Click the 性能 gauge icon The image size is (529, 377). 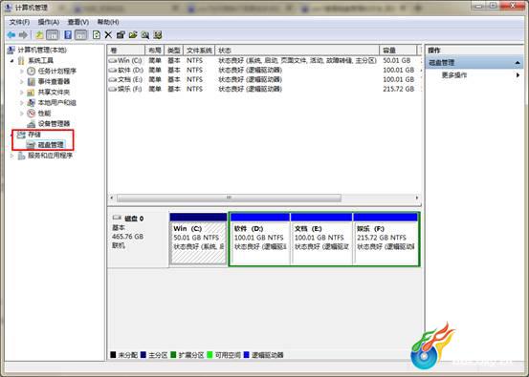31,113
